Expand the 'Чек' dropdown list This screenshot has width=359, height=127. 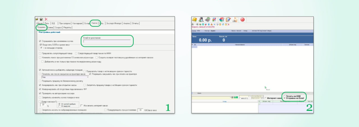tap(88, 78)
